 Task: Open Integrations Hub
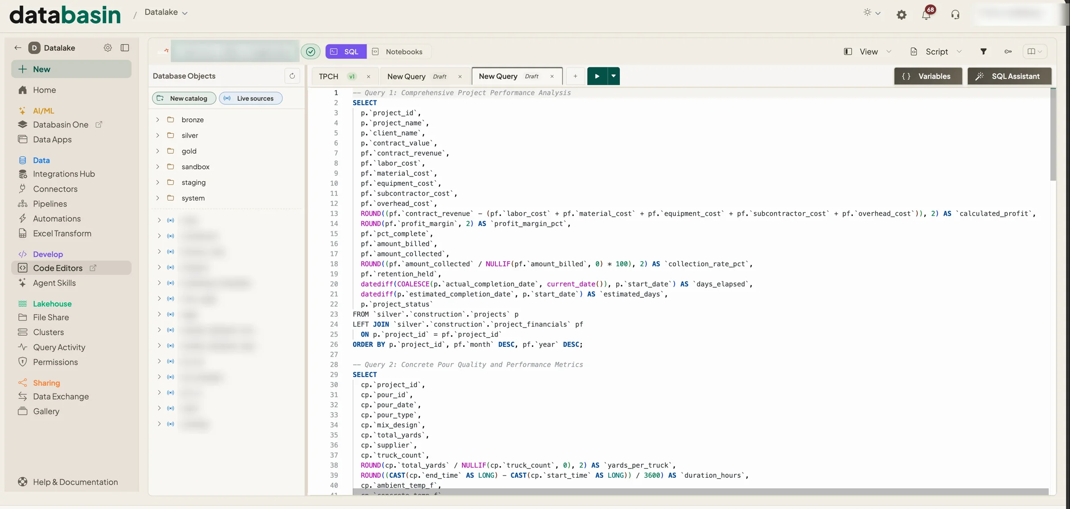pyautogui.click(x=64, y=174)
